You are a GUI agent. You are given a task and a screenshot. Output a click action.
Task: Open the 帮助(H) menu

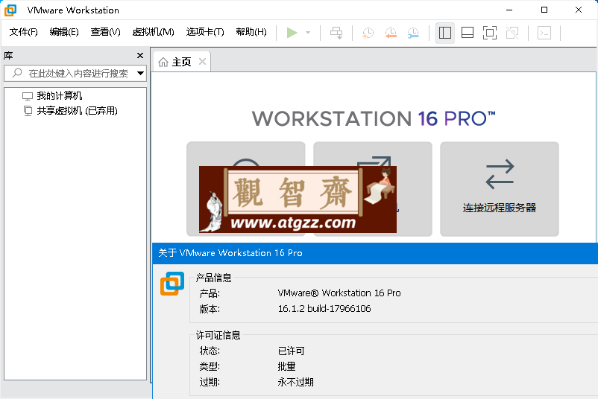pyautogui.click(x=251, y=32)
